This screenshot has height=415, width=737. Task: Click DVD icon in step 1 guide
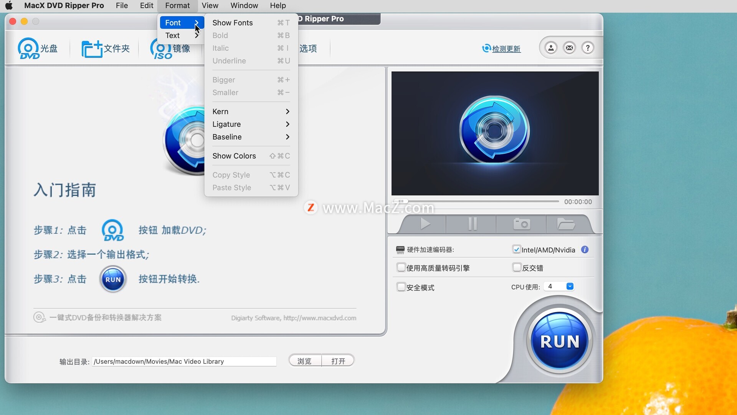(x=112, y=230)
